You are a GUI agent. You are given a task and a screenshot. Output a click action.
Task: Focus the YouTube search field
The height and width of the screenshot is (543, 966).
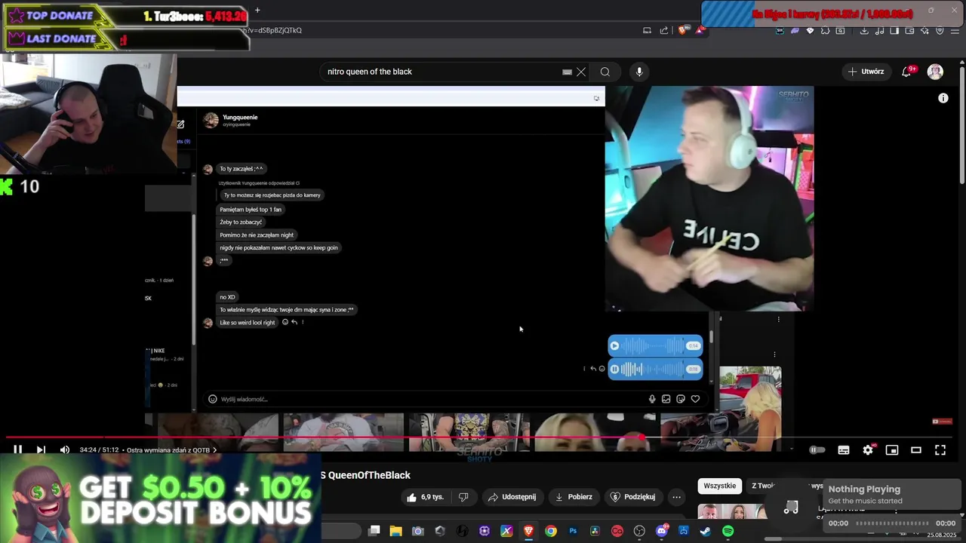tap(441, 72)
